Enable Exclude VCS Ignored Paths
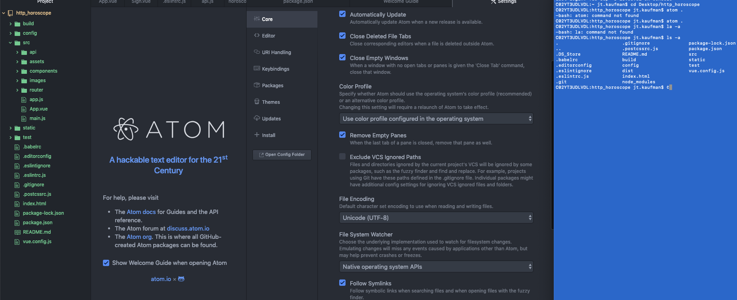The width and height of the screenshot is (737, 300). click(342, 157)
